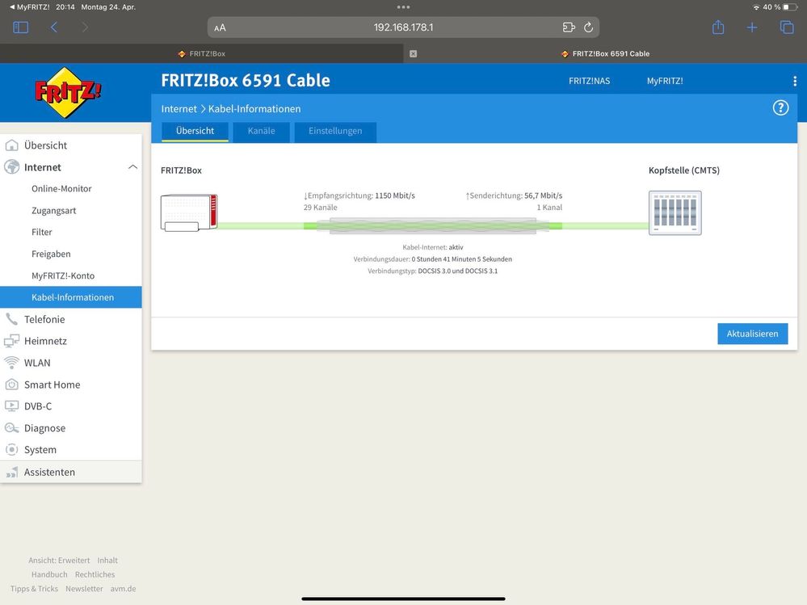
Task: Click the System gear icon
Action: coord(11,450)
